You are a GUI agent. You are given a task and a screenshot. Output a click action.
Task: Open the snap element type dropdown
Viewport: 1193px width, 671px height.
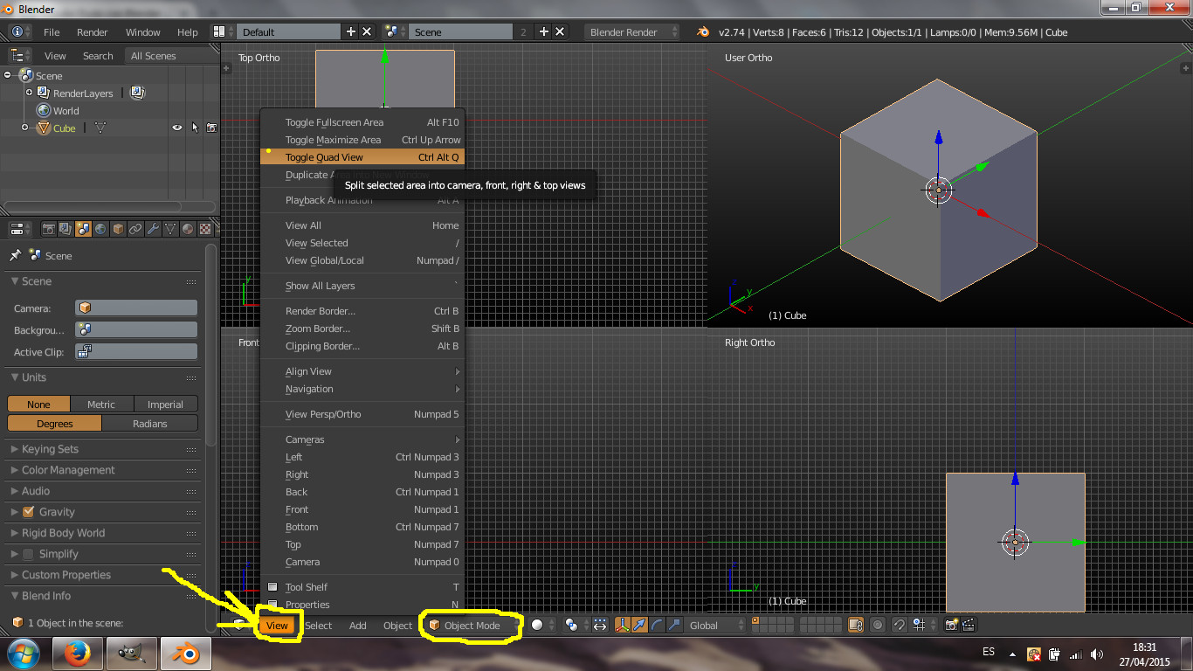tap(921, 625)
